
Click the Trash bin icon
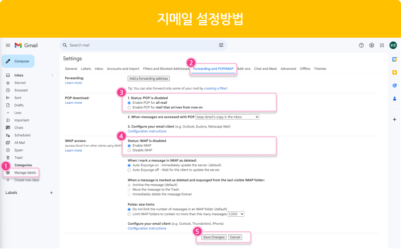[8, 157]
